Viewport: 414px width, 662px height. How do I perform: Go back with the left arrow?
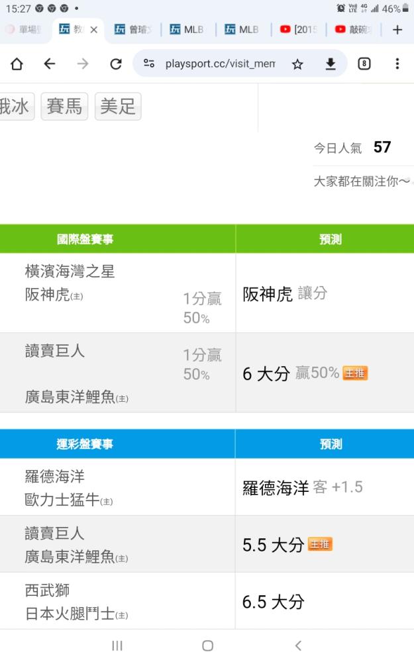point(50,64)
